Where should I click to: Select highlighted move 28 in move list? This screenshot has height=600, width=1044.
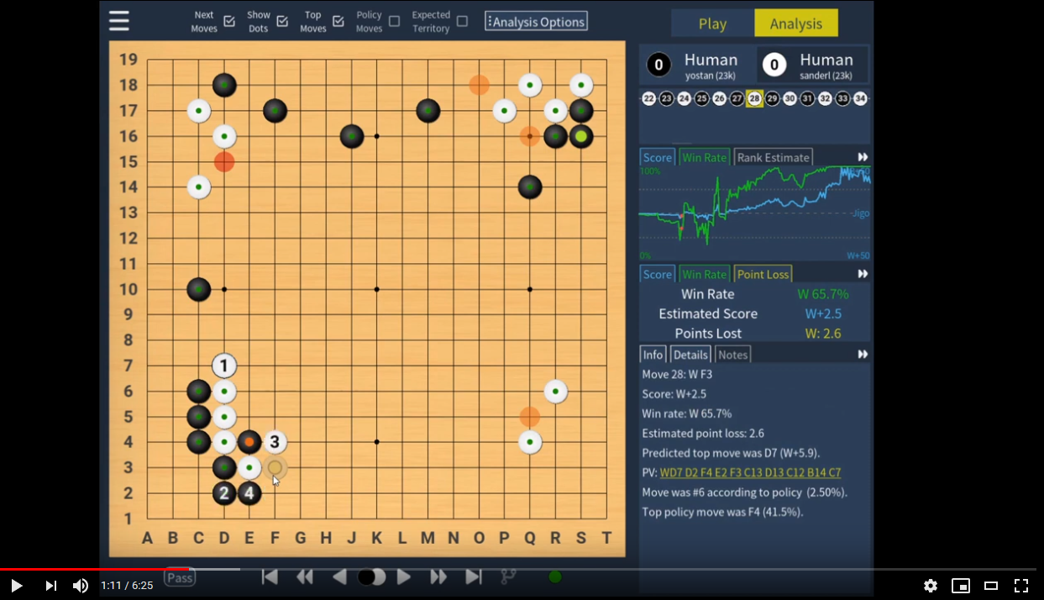click(x=754, y=98)
